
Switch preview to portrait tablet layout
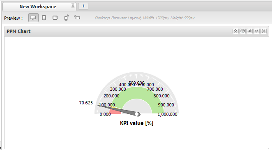[x=44, y=18]
